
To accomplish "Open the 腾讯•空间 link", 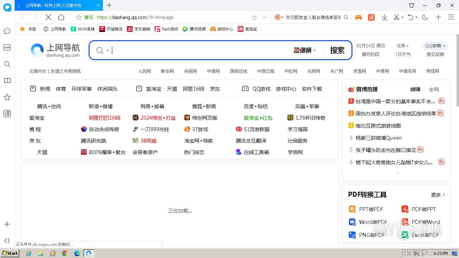I will [49, 106].
